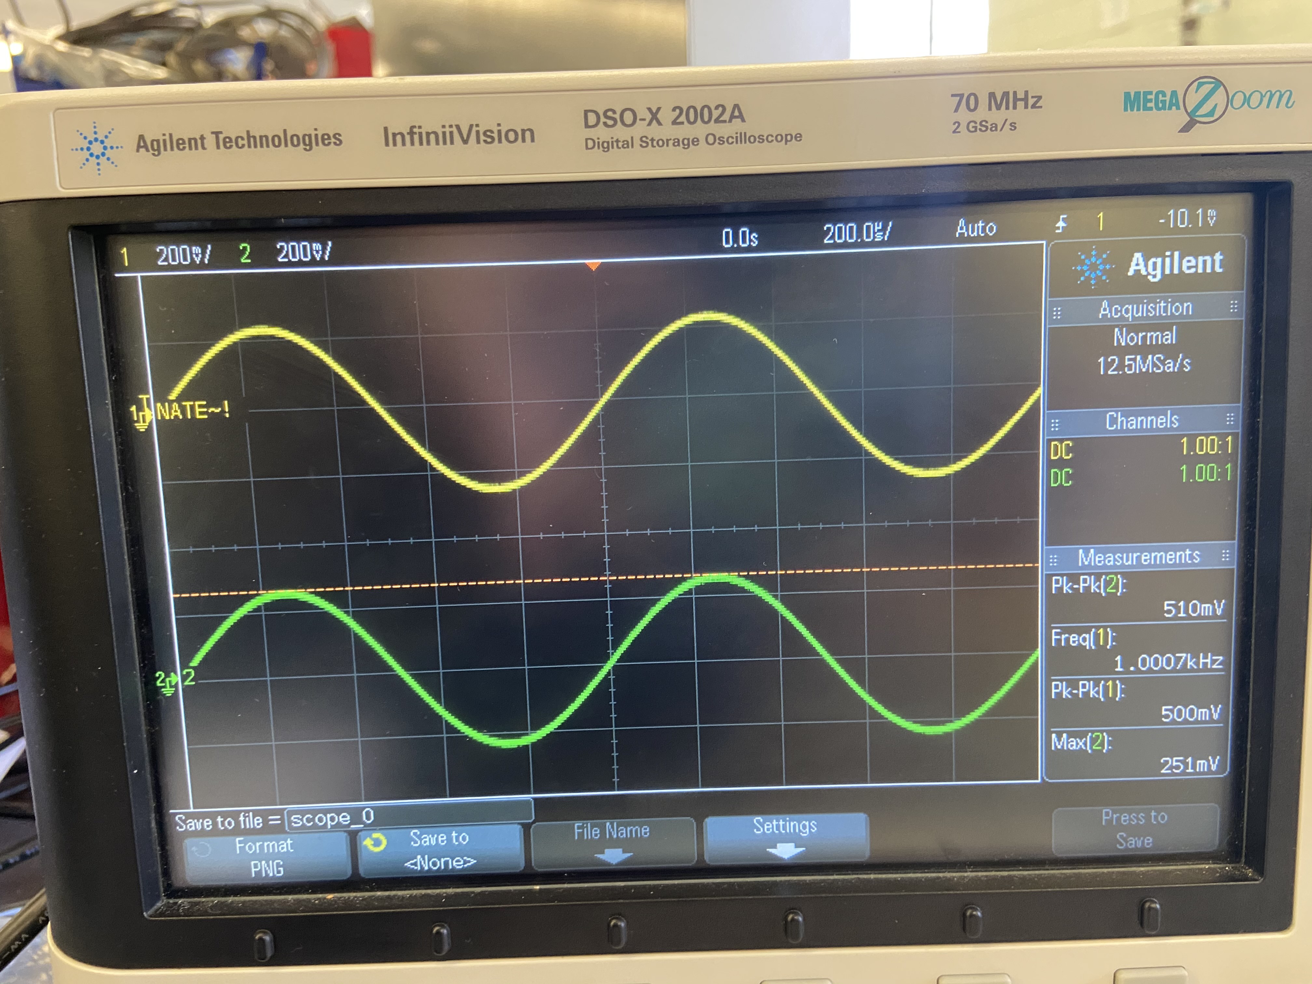Click the grip dots right of Channels
The height and width of the screenshot is (984, 1312).
click(x=1230, y=419)
